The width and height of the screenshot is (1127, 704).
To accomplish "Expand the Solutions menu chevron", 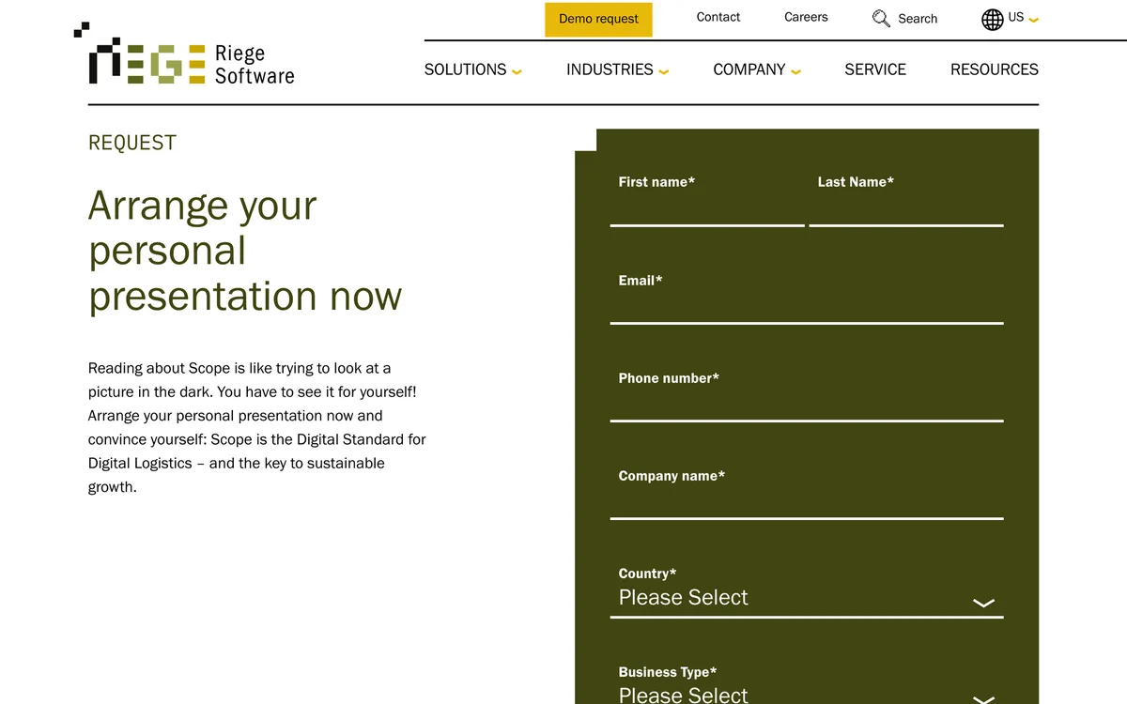I will click(517, 71).
